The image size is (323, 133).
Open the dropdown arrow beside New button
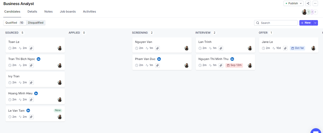[315, 23]
